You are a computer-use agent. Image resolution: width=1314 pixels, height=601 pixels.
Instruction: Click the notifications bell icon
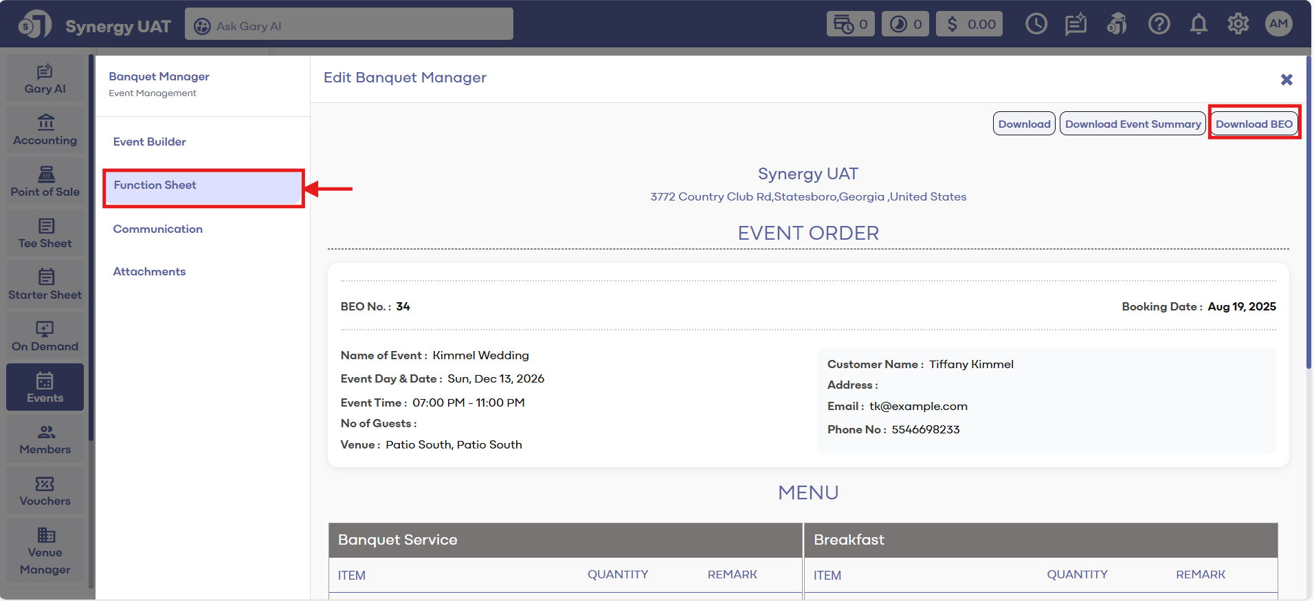click(1199, 25)
